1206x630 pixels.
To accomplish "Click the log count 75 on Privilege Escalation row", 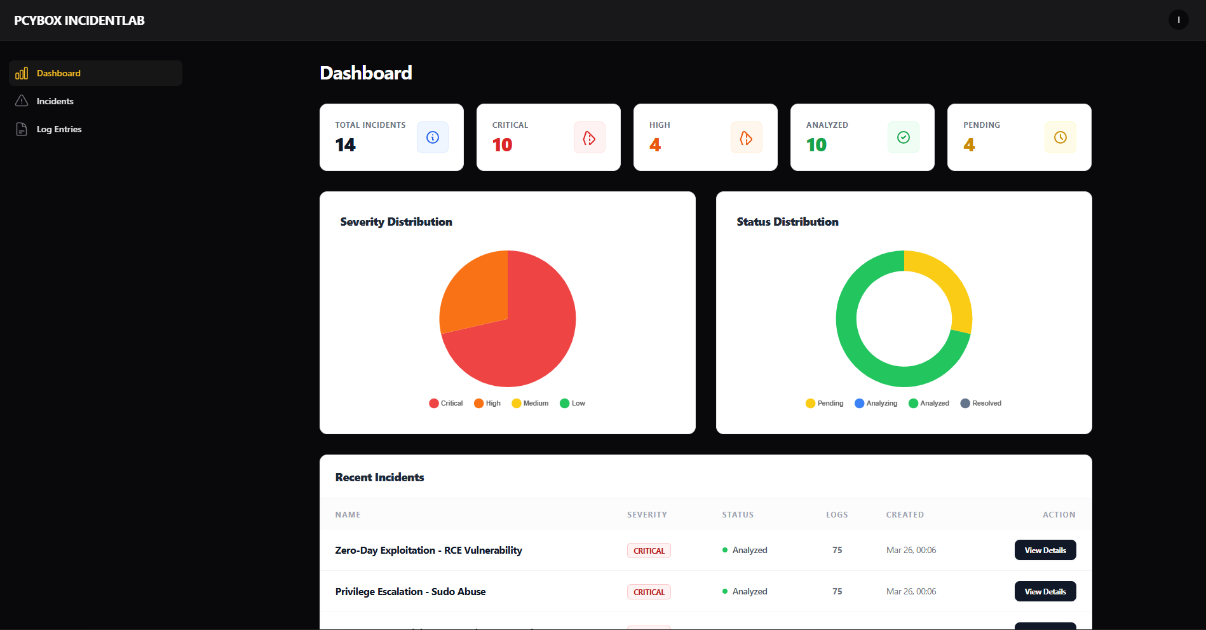I will pyautogui.click(x=837, y=591).
